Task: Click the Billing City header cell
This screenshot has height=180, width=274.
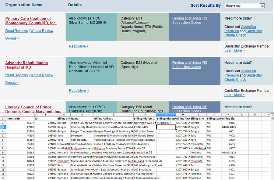Action: click(198, 119)
